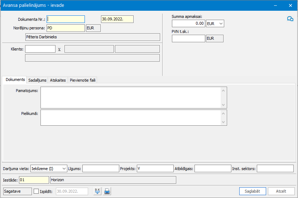Click the EUR field beside Norēķinu persona

93,28
